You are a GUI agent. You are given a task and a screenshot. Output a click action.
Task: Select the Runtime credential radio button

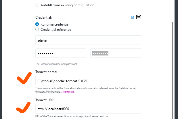(x=37, y=24)
